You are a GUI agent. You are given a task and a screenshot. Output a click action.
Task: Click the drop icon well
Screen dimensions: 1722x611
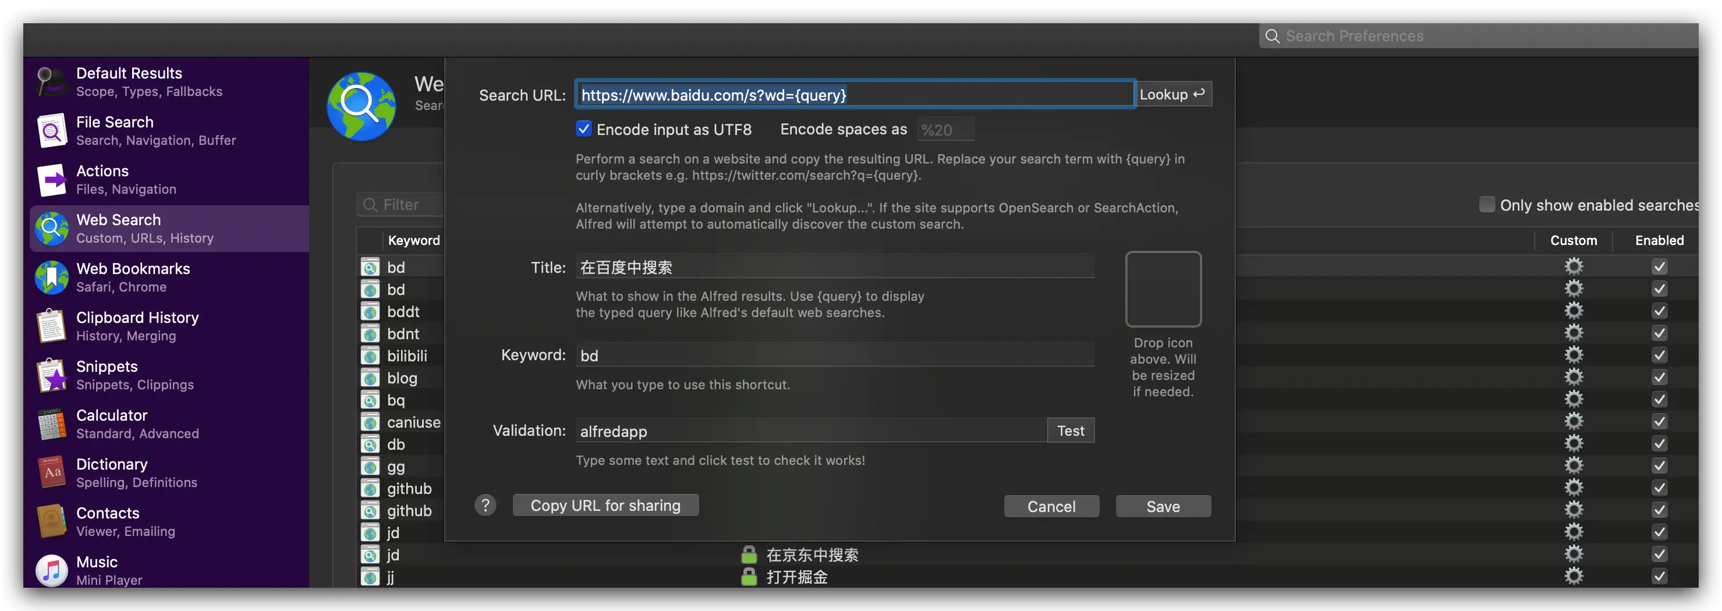(x=1163, y=289)
